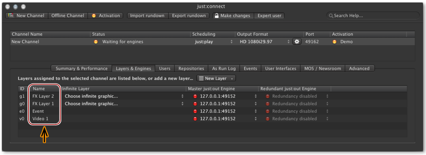Click the gear icon beside Output Format
Screen dimensions: 426x155
pyautogui.click(x=297, y=42)
